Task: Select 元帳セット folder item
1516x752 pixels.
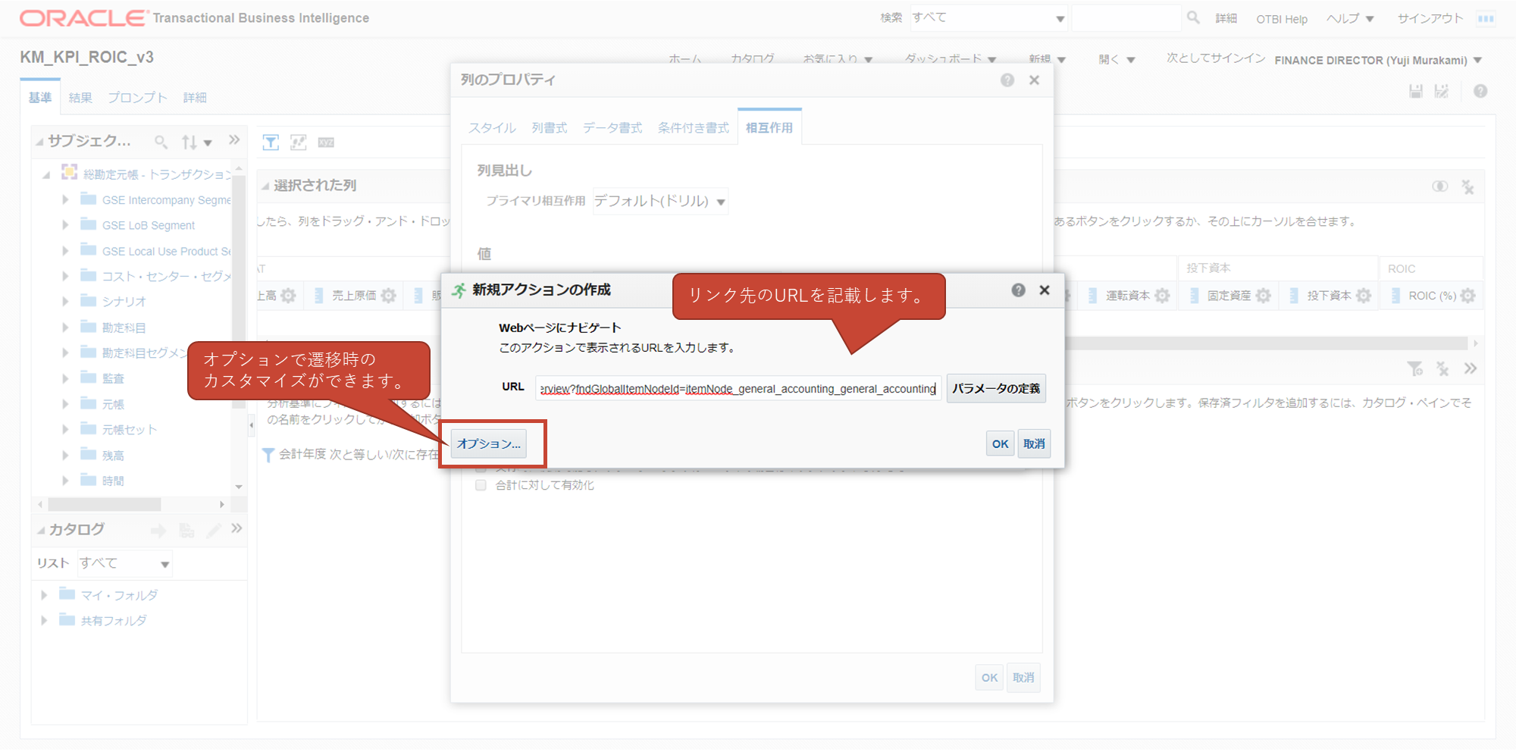Action: 130,430
